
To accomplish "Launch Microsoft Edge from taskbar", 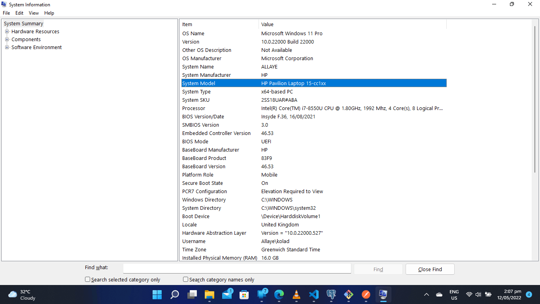I will (279, 294).
